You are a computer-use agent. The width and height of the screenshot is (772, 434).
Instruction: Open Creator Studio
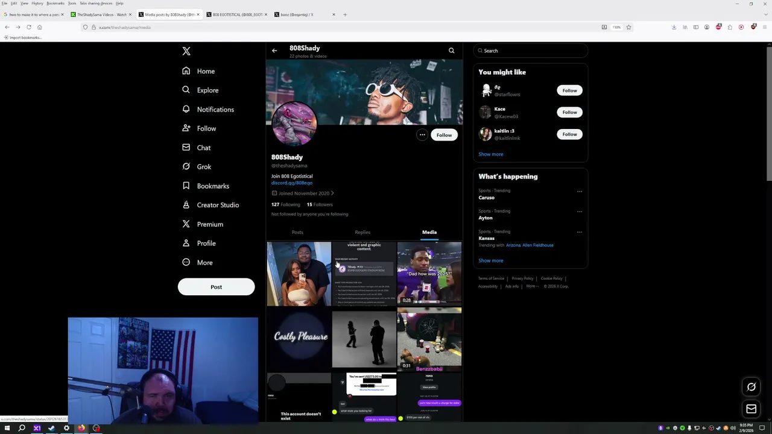tap(210, 205)
